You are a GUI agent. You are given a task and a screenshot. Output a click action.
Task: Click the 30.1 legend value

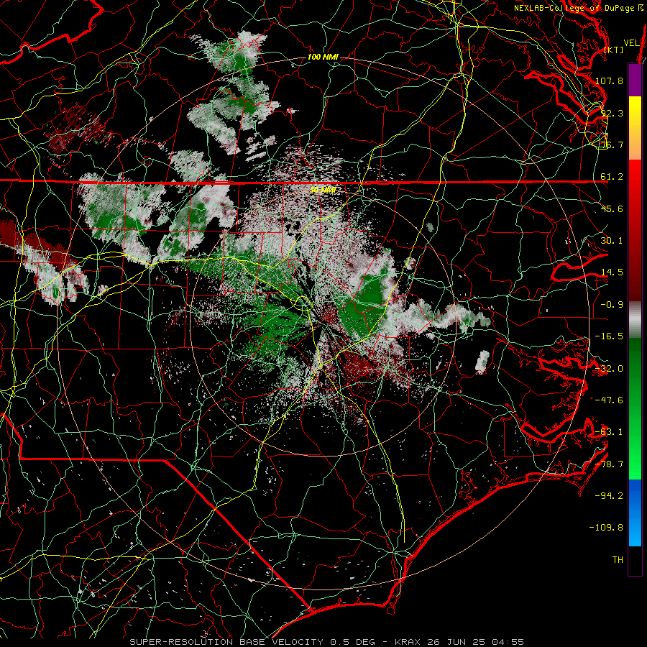tap(612, 241)
